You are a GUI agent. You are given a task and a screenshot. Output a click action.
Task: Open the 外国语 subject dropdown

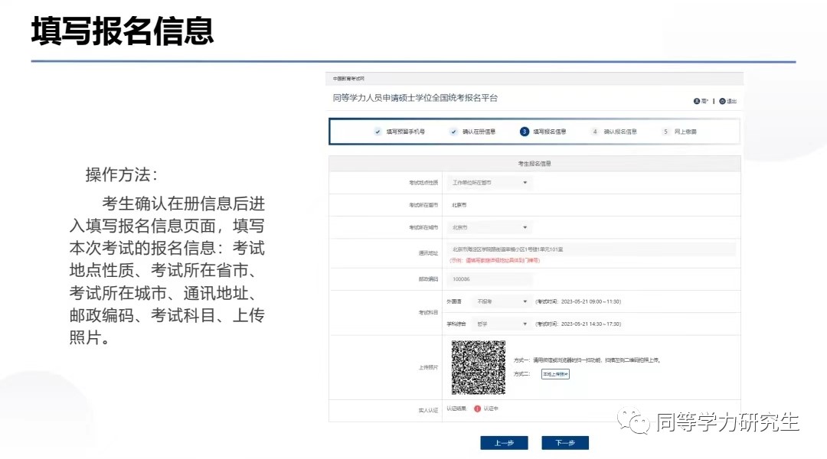[502, 301]
